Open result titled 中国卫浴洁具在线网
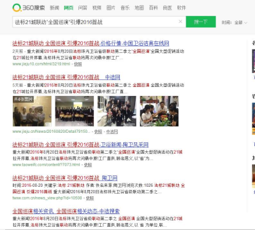Image resolution: width=255 pixels, height=230 pixels. tap(91, 43)
